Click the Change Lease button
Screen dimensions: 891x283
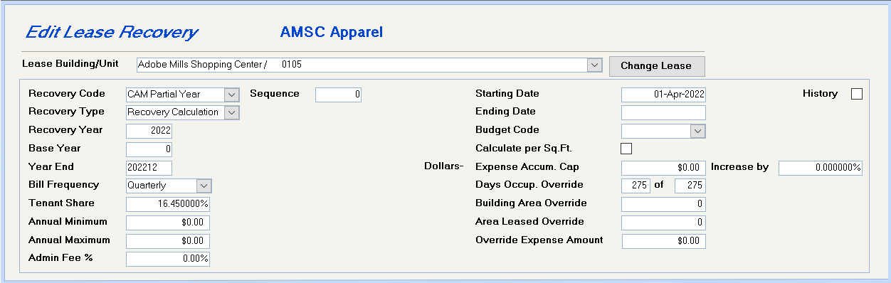[x=657, y=65]
